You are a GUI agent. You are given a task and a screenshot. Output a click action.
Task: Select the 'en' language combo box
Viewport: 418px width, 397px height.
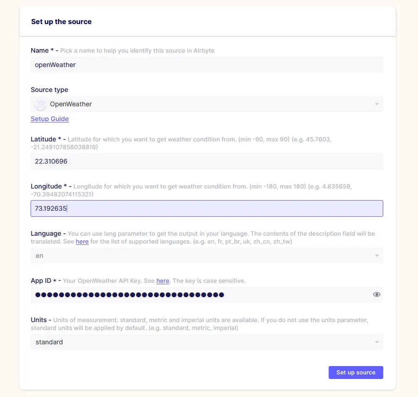click(x=207, y=256)
